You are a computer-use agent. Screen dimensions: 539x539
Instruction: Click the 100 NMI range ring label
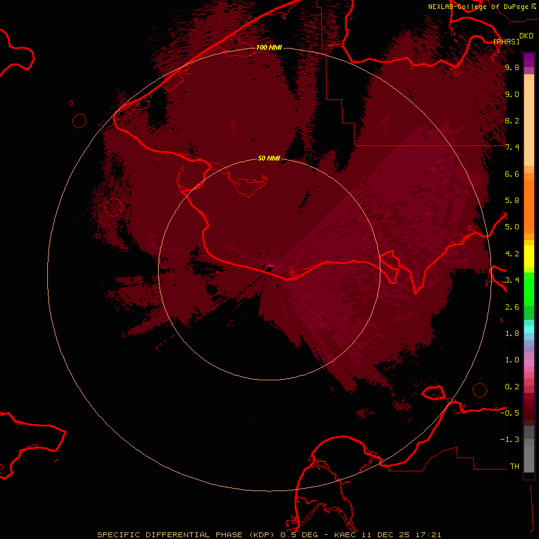269,47
